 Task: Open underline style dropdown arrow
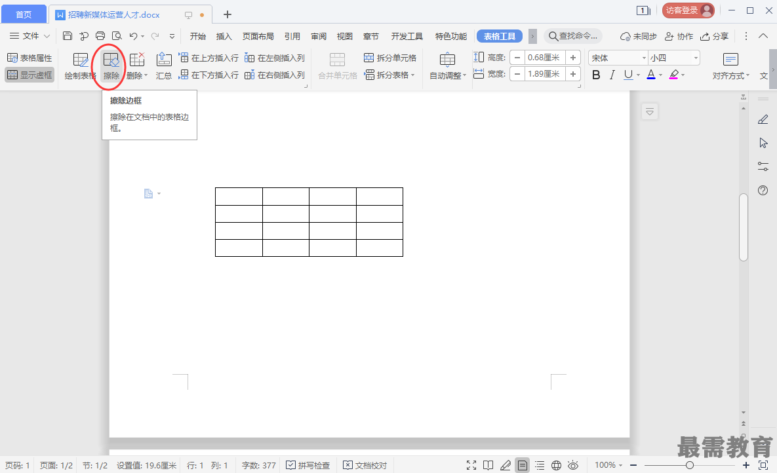pos(638,75)
